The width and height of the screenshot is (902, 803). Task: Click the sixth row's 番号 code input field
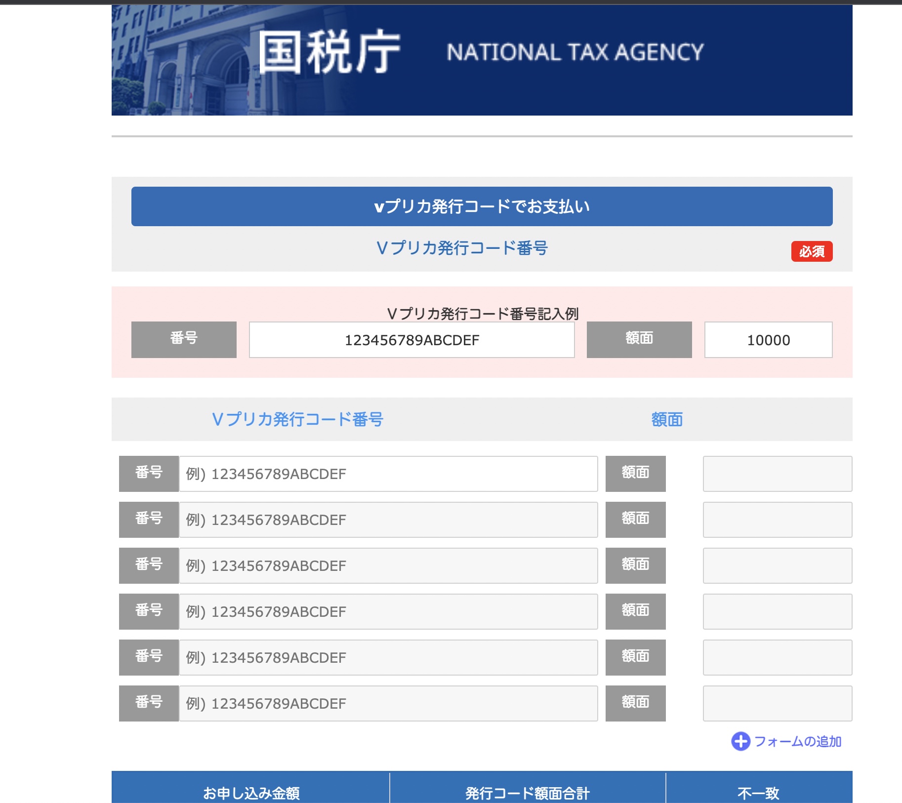pyautogui.click(x=388, y=703)
